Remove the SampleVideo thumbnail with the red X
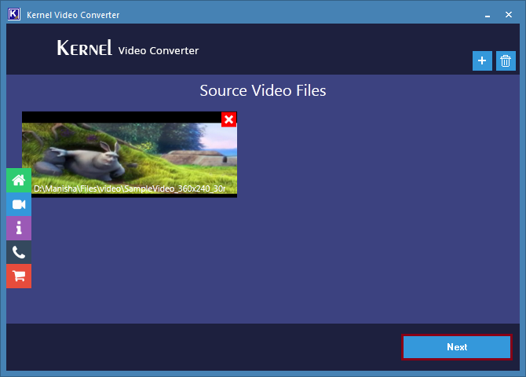This screenshot has height=377, width=526. [228, 119]
